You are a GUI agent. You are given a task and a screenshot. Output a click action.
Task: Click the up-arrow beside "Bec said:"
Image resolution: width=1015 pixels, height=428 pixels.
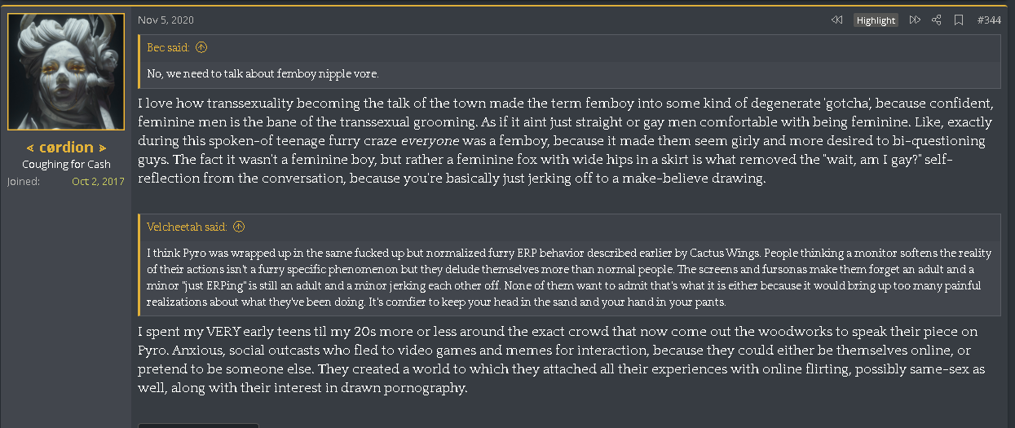click(201, 48)
